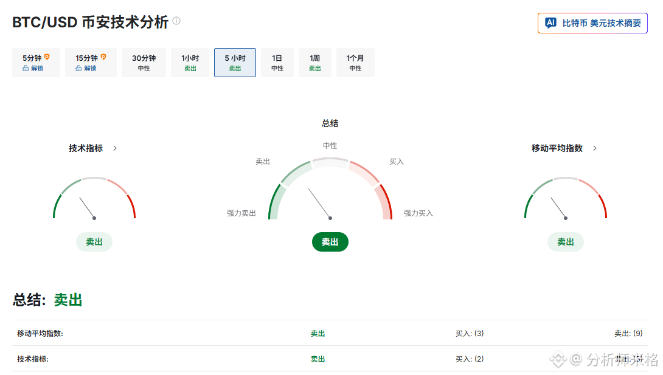Click the 移动平均指数 row in the summary table

(40, 333)
